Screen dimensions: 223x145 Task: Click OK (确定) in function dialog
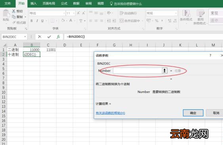[193, 113]
